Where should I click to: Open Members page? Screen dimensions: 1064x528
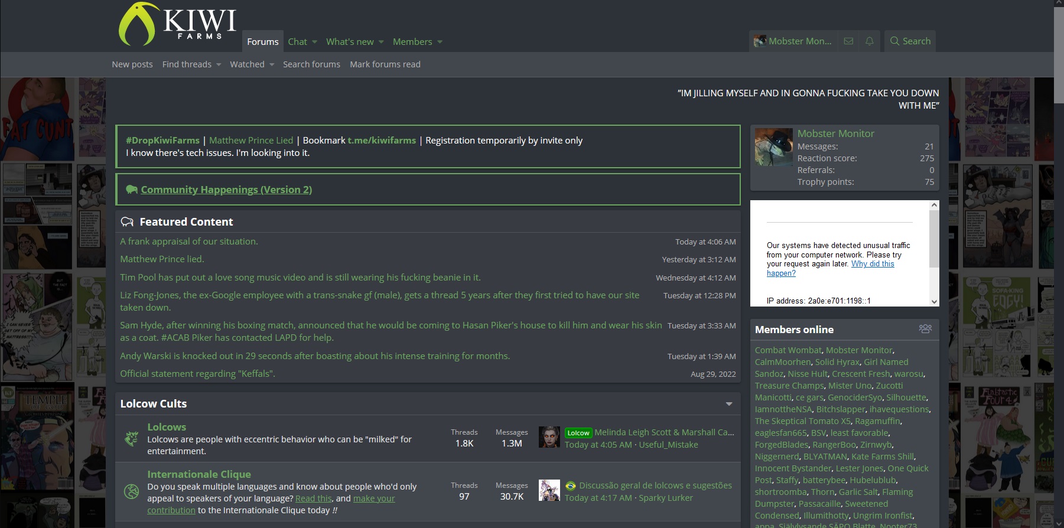pyautogui.click(x=412, y=41)
